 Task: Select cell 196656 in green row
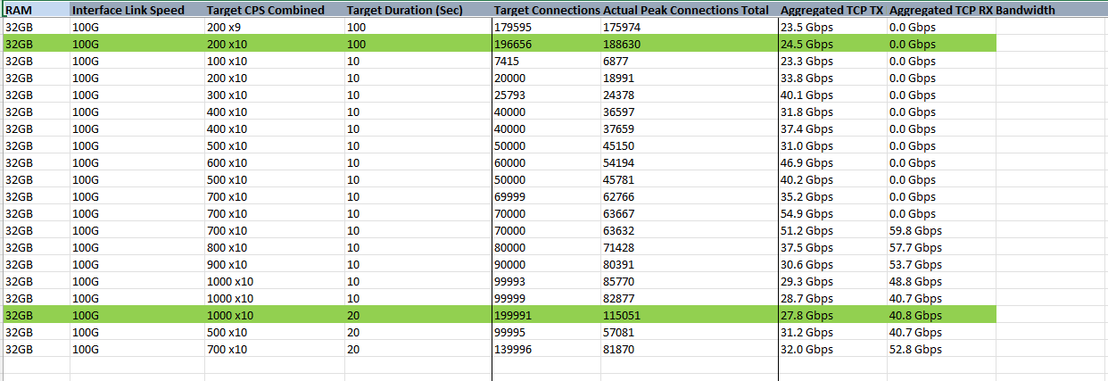point(547,44)
